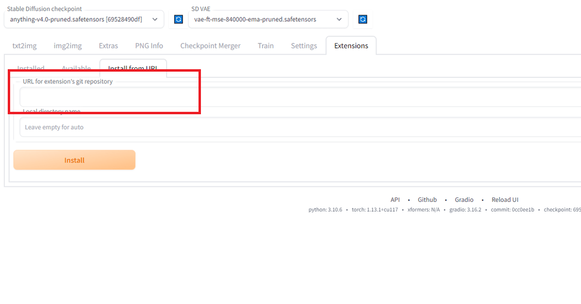Screen dimensions: 581x304
Task: Open the img2img tab
Action: tap(67, 46)
